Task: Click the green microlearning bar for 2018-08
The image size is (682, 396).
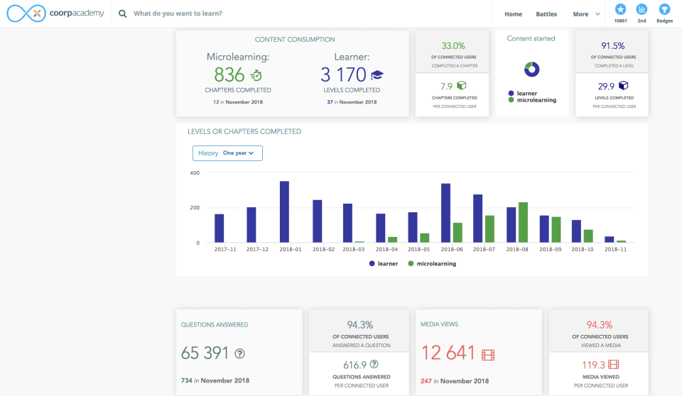Action: 523,222
